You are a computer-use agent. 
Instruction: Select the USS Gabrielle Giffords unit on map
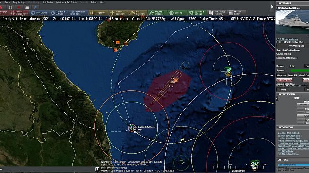(x=131, y=128)
